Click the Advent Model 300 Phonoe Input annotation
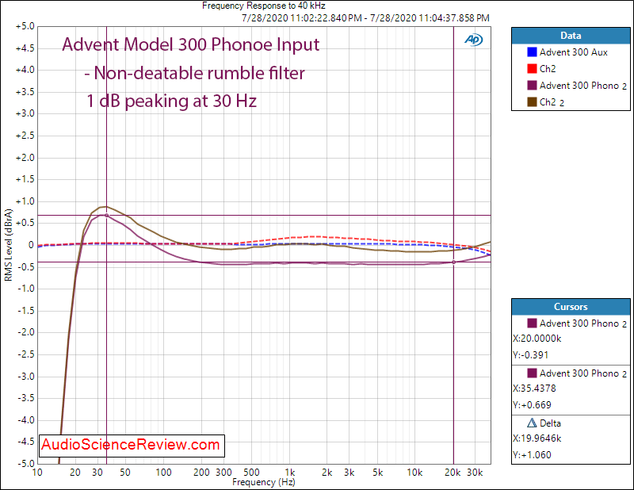The image size is (634, 490). point(190,44)
